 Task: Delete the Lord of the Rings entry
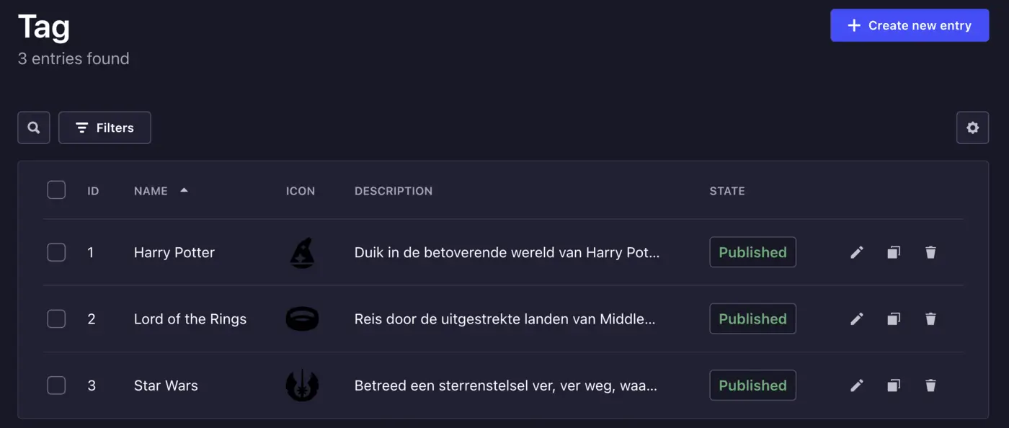(930, 318)
